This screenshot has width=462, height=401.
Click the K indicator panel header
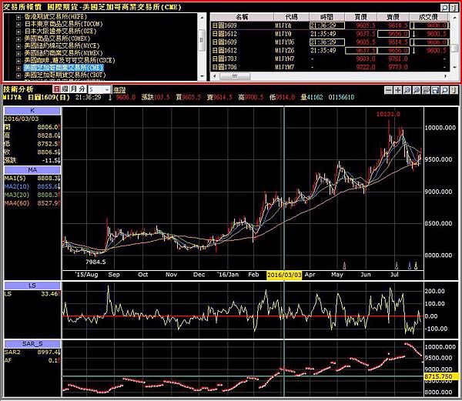point(32,111)
